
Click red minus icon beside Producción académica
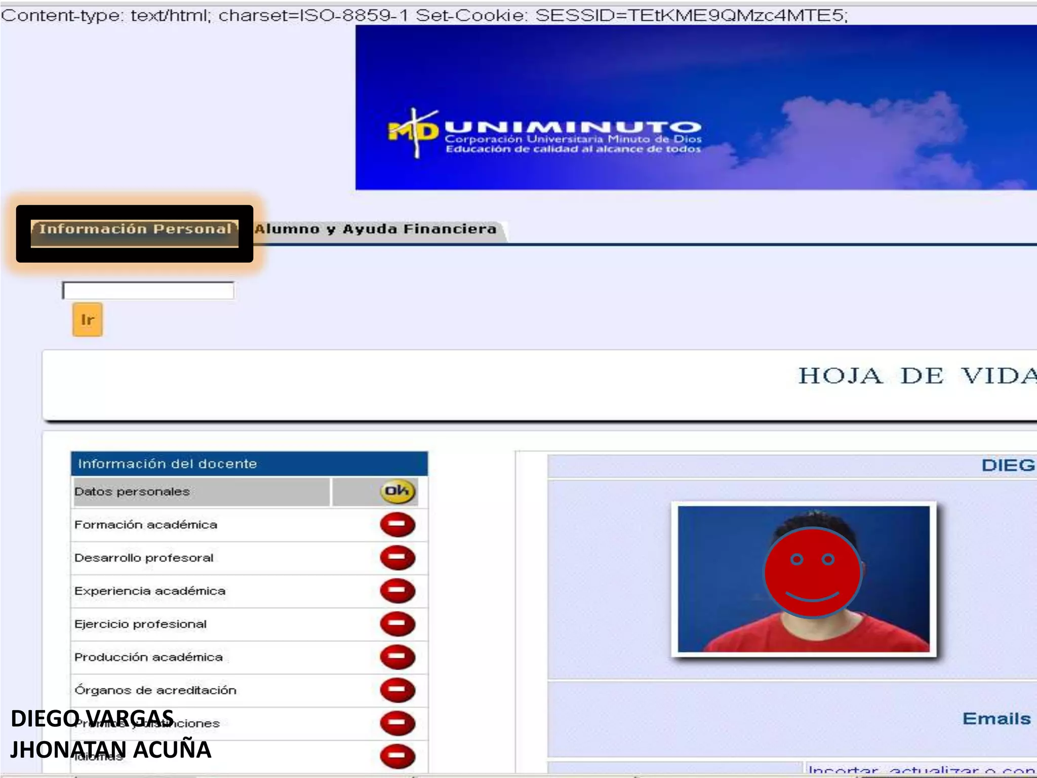pyautogui.click(x=397, y=657)
